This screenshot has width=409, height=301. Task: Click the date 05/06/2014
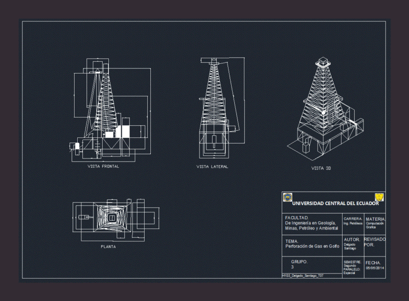pos(375,268)
